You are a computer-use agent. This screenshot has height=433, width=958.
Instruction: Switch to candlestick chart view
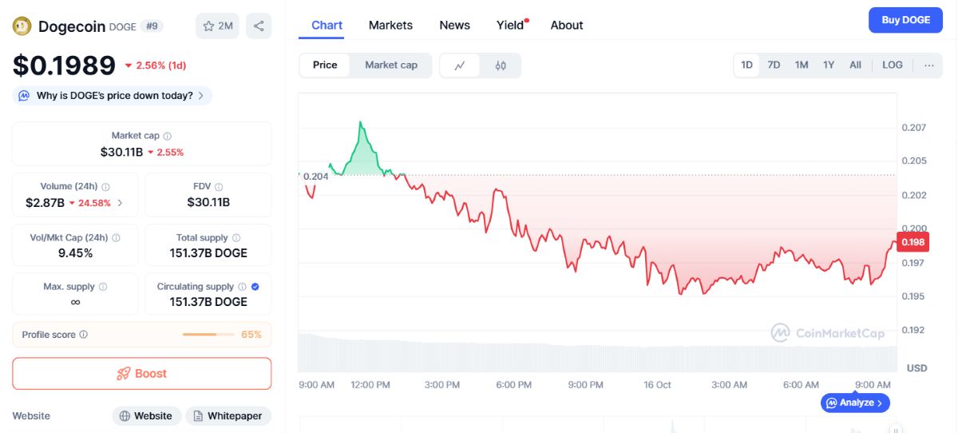click(501, 66)
